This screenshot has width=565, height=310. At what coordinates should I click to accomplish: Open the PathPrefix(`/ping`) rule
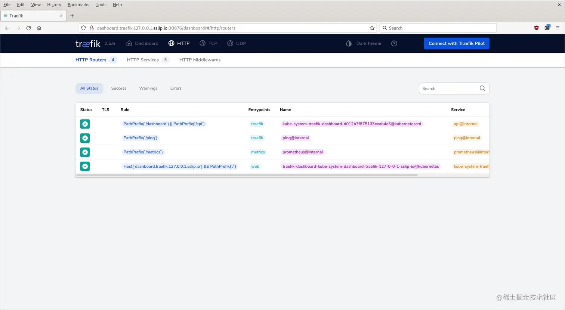141,138
